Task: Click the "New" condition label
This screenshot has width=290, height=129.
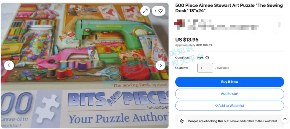Action: [x=200, y=58]
